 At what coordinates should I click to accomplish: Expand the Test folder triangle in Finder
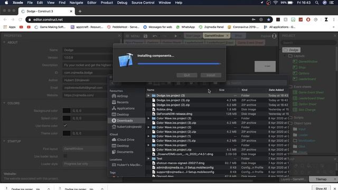(148, 158)
